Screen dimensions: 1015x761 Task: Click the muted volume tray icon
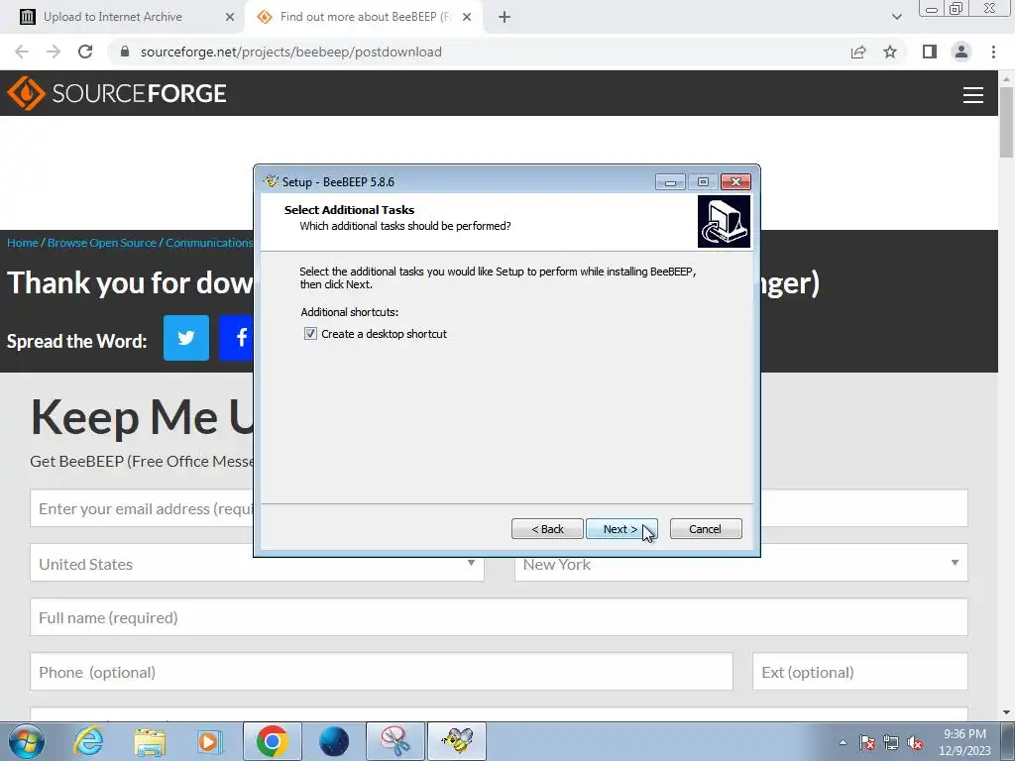[915, 742]
